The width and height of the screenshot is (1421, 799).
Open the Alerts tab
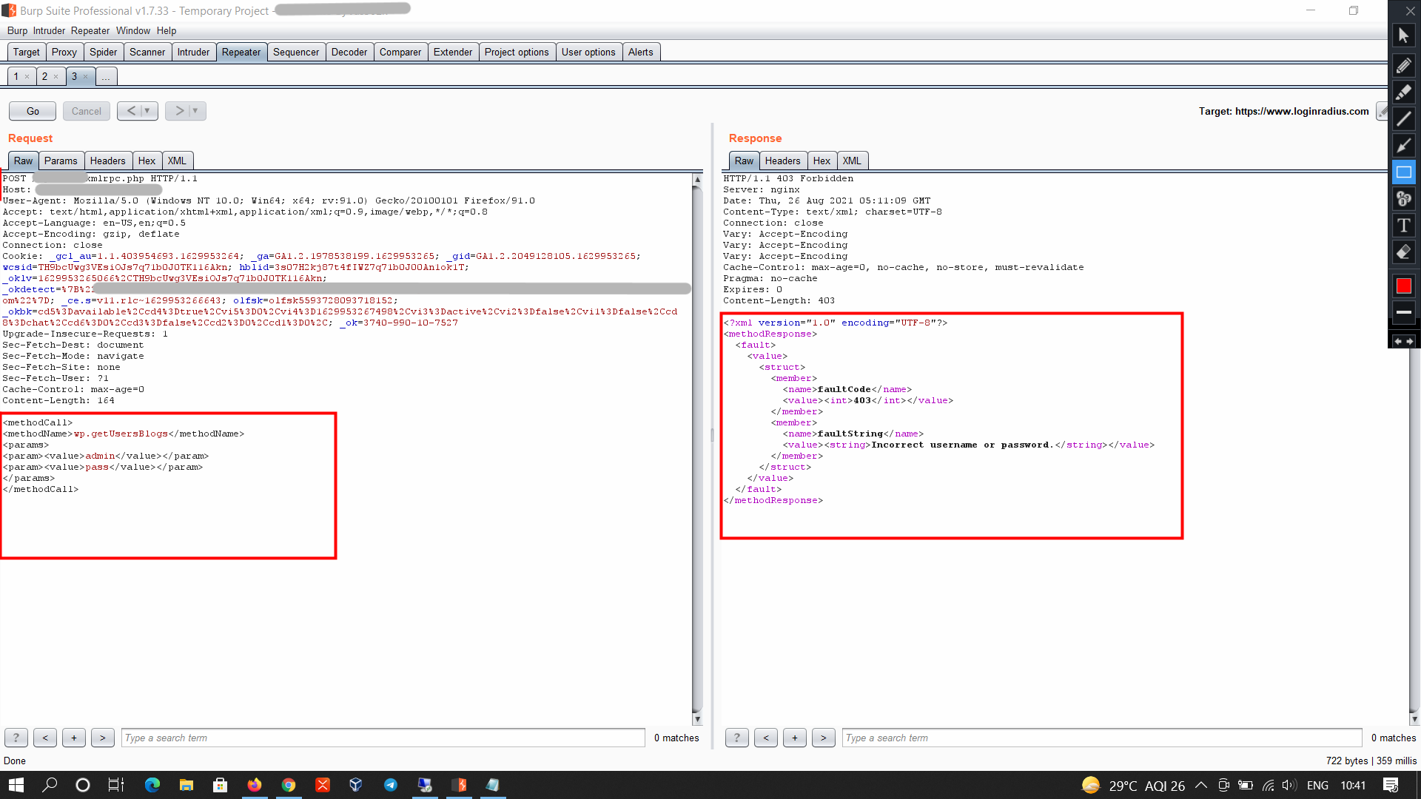pos(641,52)
